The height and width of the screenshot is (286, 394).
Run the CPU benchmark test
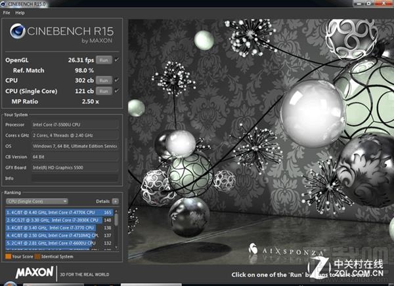click(104, 80)
